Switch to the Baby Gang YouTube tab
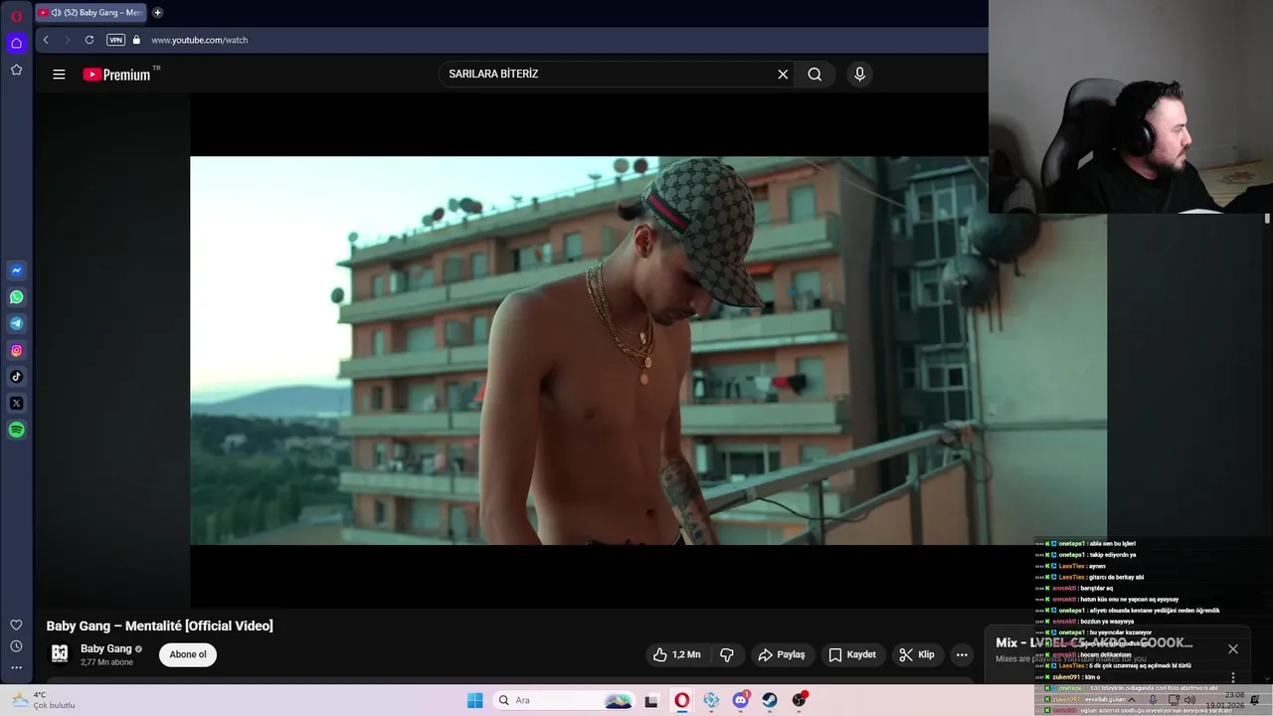 [91, 13]
